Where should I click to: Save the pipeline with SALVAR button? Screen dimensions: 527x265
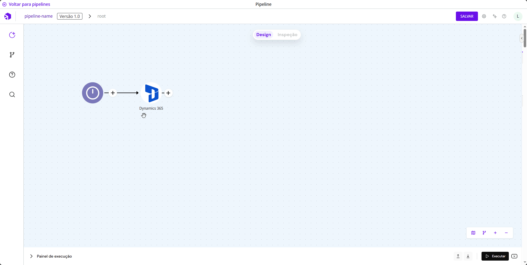tap(467, 16)
